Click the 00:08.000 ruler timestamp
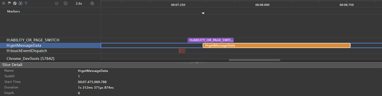This screenshot has height=96, width=382. 263,5
